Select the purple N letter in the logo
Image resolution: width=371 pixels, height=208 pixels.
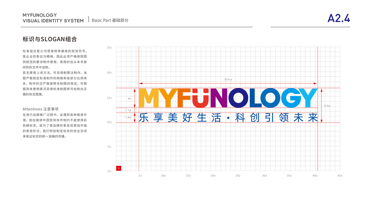219,98
